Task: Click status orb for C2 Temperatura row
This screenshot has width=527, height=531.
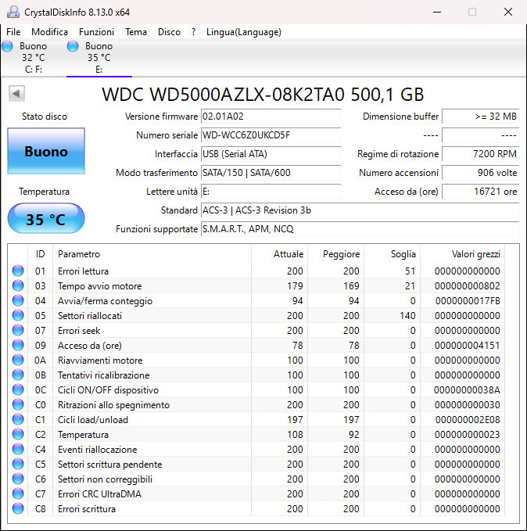Action: 18,435
